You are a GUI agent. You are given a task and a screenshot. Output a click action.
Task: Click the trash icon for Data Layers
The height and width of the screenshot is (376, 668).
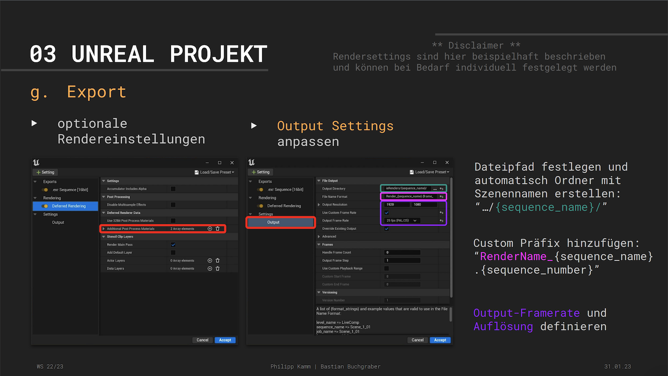218,268
